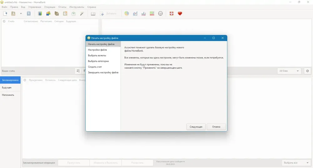Select 'Завершить настройку файла' wizard step

103,72
